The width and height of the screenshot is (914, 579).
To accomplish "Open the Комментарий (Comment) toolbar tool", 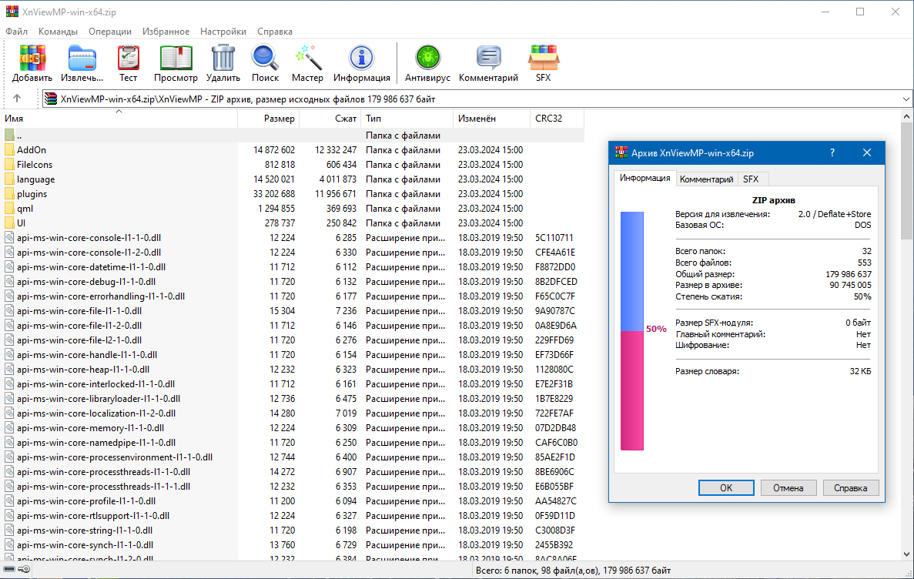I will (x=488, y=59).
